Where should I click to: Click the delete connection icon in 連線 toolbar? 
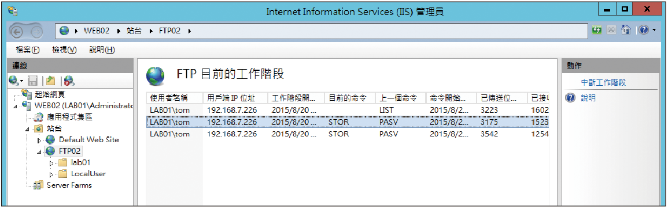(68, 80)
